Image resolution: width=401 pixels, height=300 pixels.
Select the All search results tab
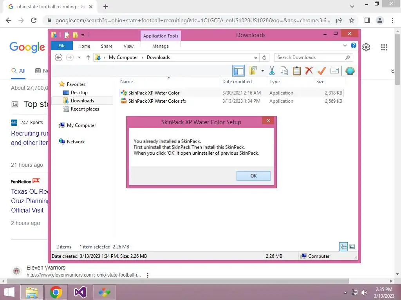tap(18, 71)
